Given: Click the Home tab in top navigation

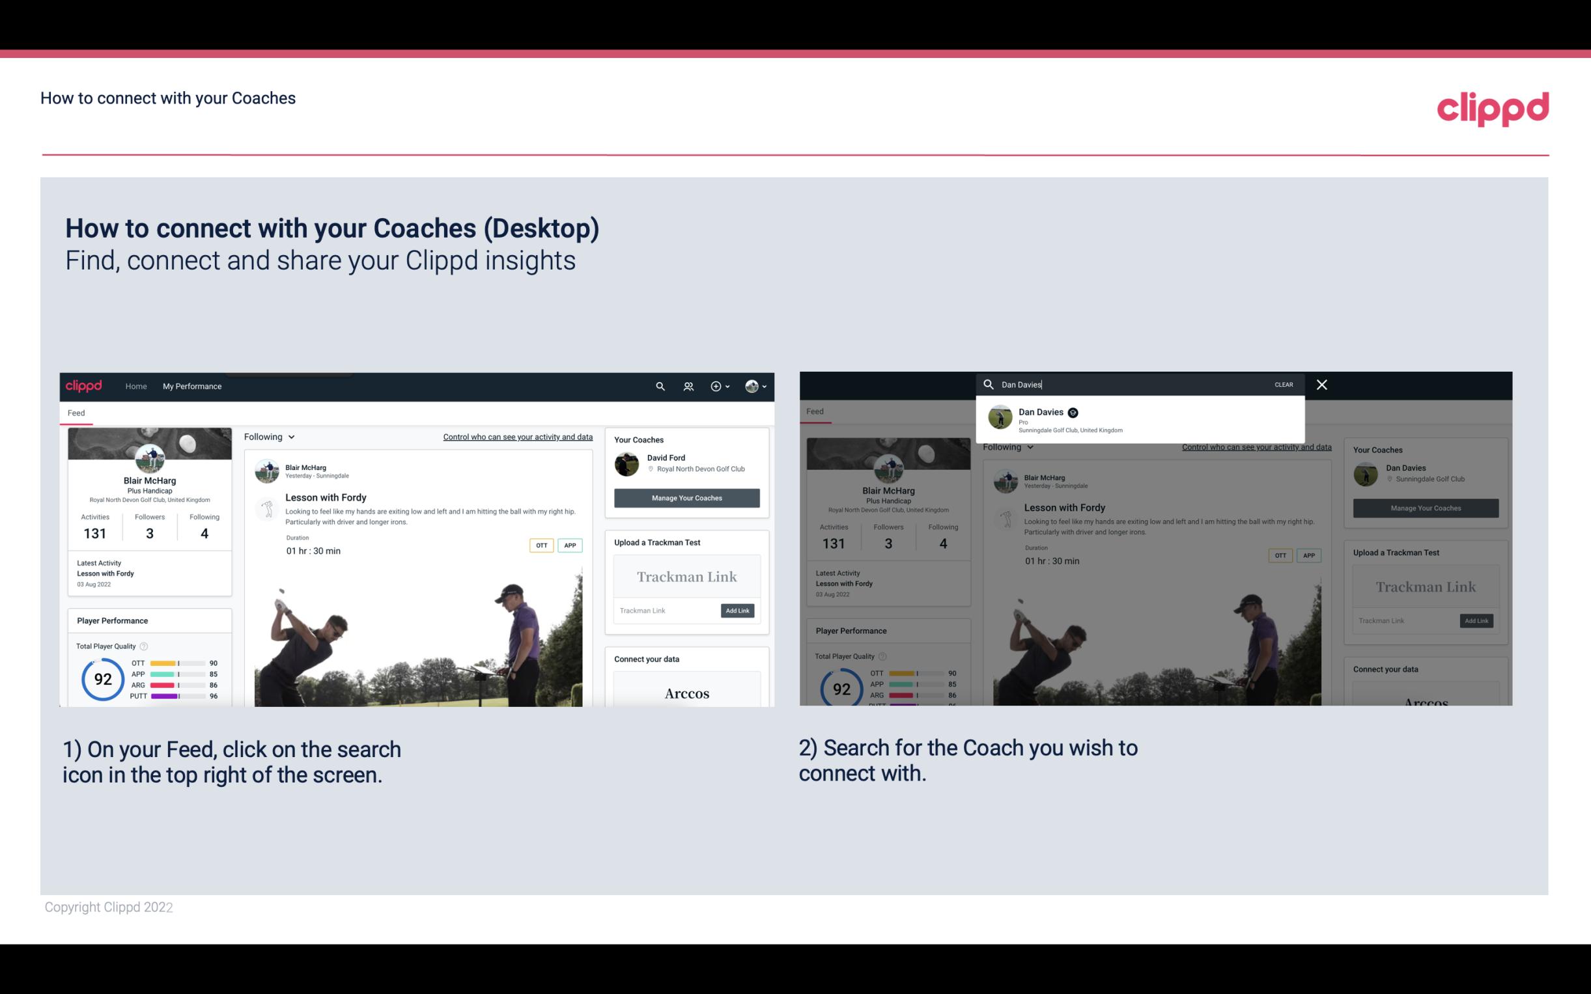Looking at the screenshot, I should pos(137,386).
